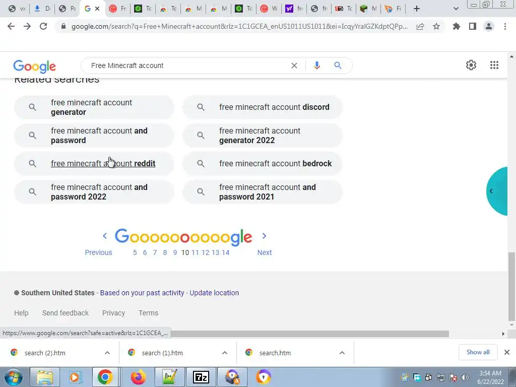Screen dimensions: 516x387
Task: Click the browser forward arrow
Action: pyautogui.click(x=27, y=26)
